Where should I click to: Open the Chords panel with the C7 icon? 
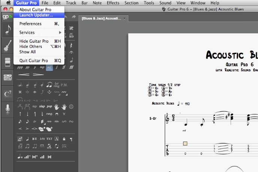pyautogui.click(x=7, y=94)
